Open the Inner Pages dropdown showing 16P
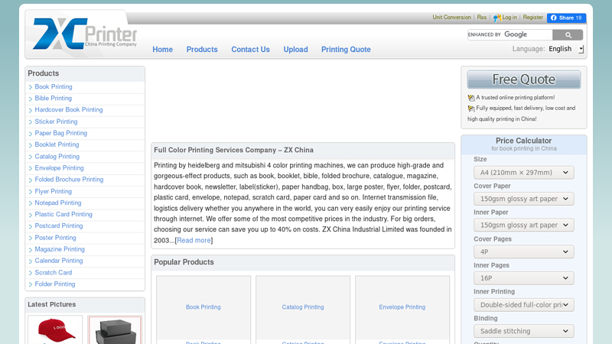The image size is (612, 344). [x=524, y=278]
